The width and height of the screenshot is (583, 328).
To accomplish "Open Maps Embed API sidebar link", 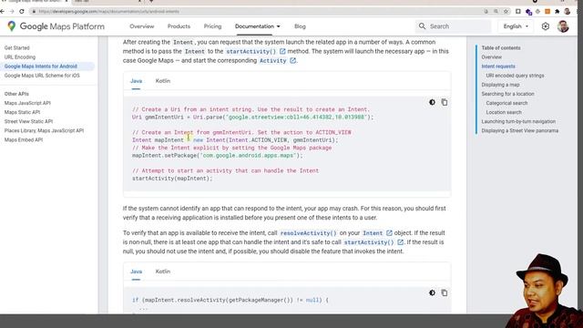I will 24,139.
